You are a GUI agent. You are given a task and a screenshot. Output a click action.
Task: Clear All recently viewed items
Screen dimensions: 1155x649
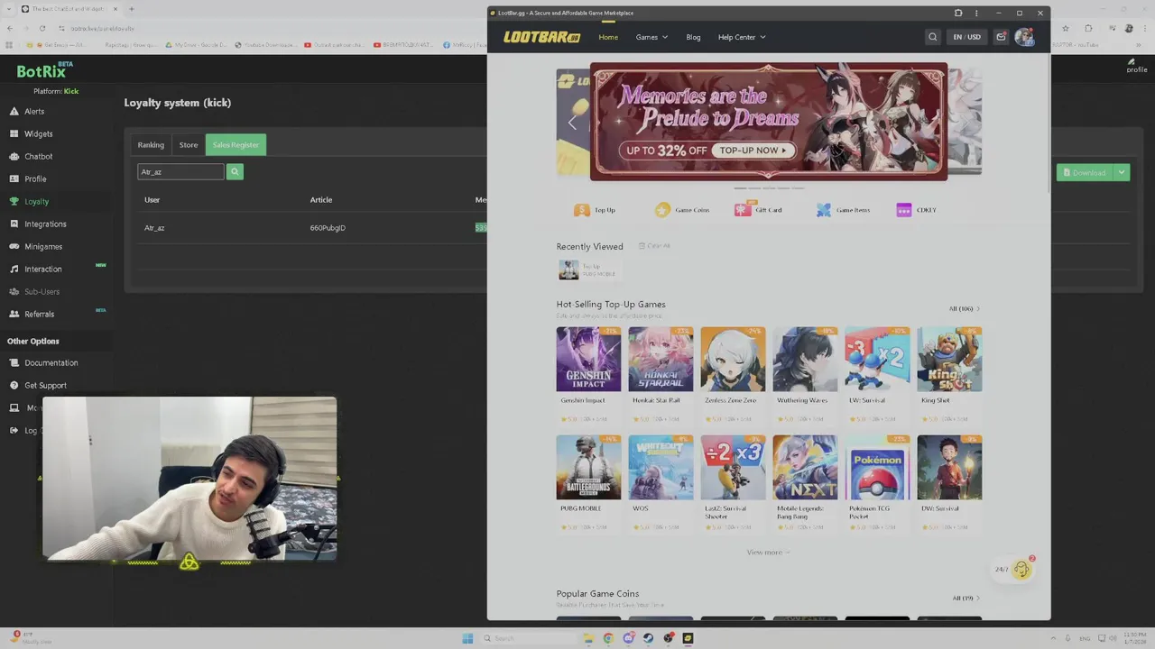(x=655, y=246)
